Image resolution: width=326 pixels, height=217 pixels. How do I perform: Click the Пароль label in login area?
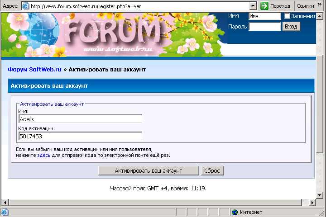[237, 27]
